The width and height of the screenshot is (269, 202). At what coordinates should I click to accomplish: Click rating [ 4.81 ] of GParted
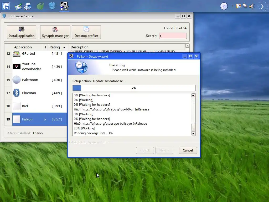pos(57,54)
